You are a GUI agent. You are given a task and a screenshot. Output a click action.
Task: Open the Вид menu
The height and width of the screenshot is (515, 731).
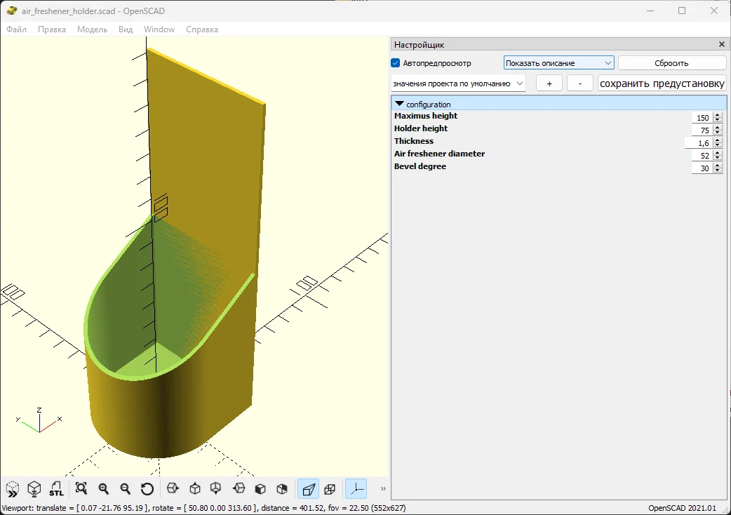(126, 29)
